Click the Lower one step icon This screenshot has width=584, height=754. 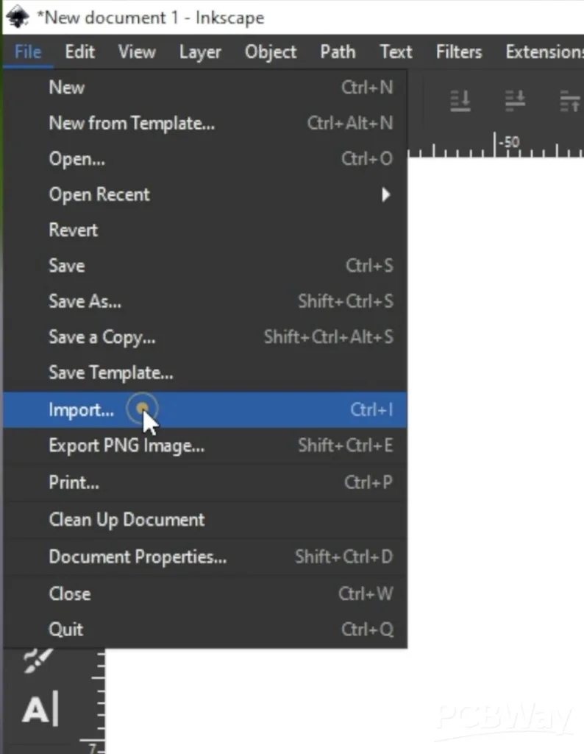coord(516,102)
